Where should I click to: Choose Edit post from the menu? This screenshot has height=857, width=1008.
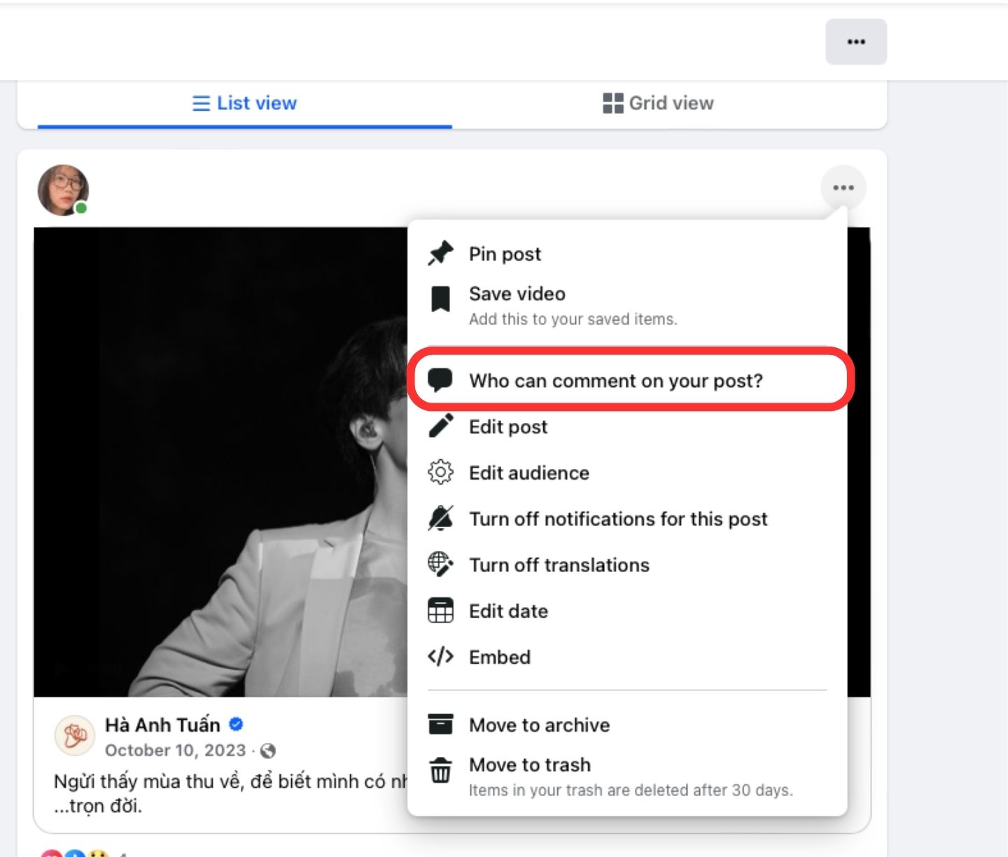pyautogui.click(x=627, y=426)
